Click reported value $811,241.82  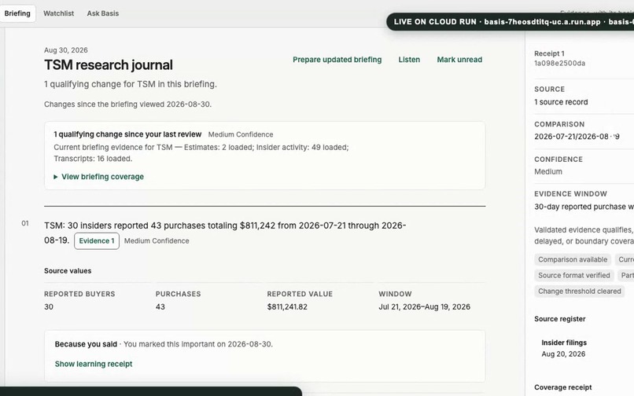287,306
